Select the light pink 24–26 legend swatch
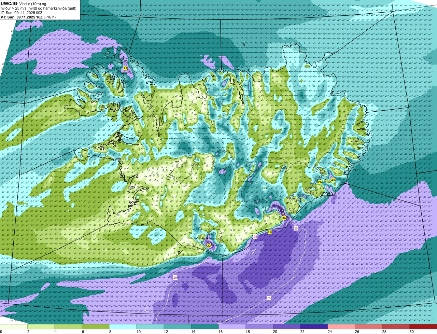The image size is (437, 334). [341, 327]
